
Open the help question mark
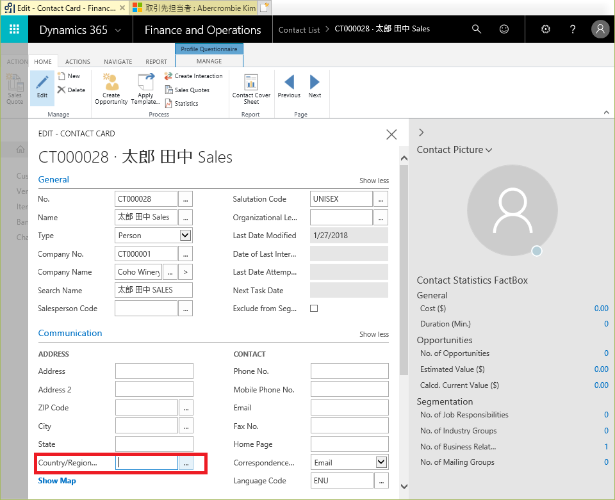click(573, 29)
